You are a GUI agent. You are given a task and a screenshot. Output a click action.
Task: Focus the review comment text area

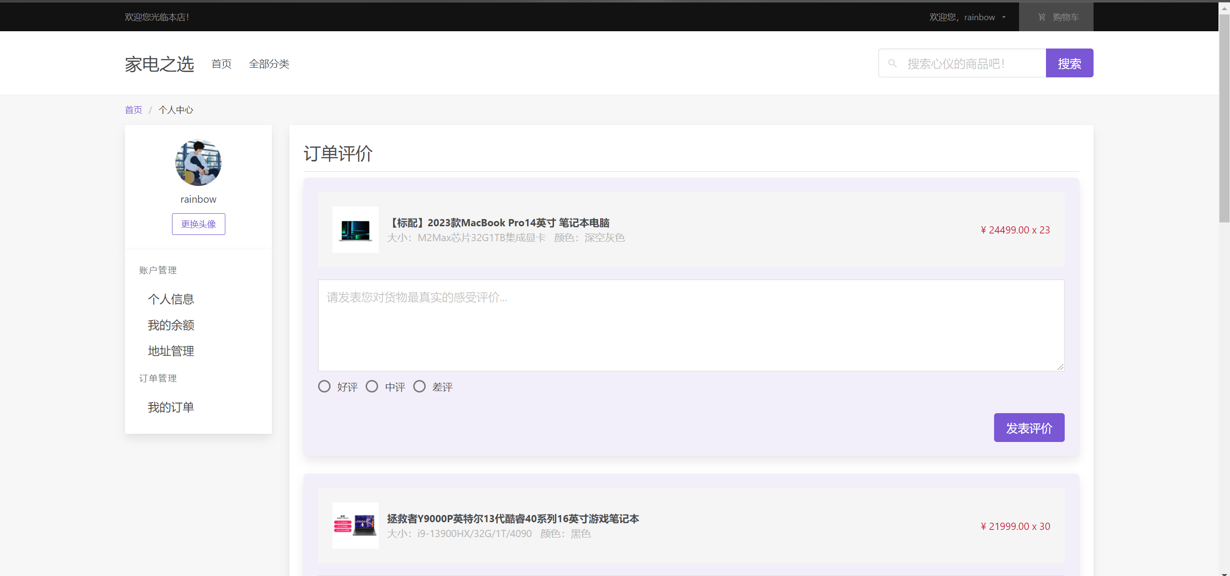691,325
